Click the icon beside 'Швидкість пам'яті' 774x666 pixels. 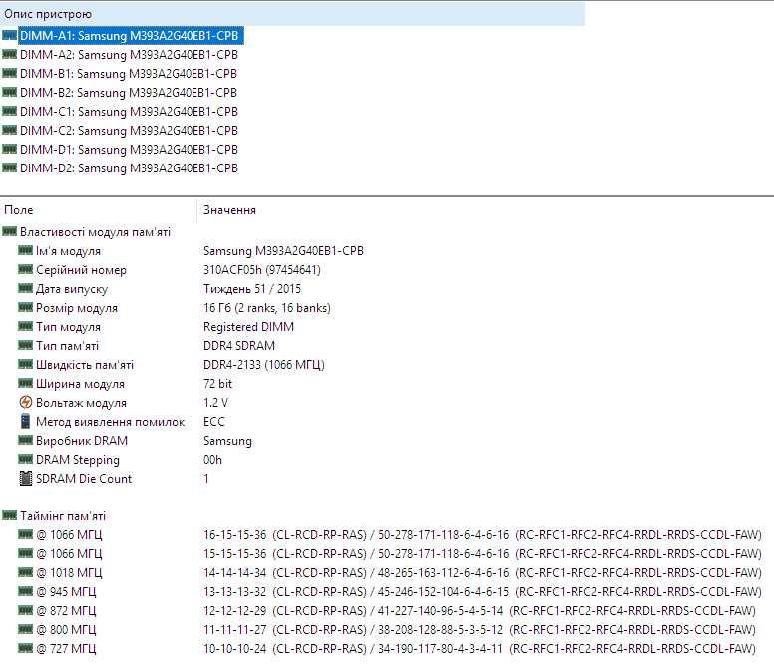coord(25,364)
